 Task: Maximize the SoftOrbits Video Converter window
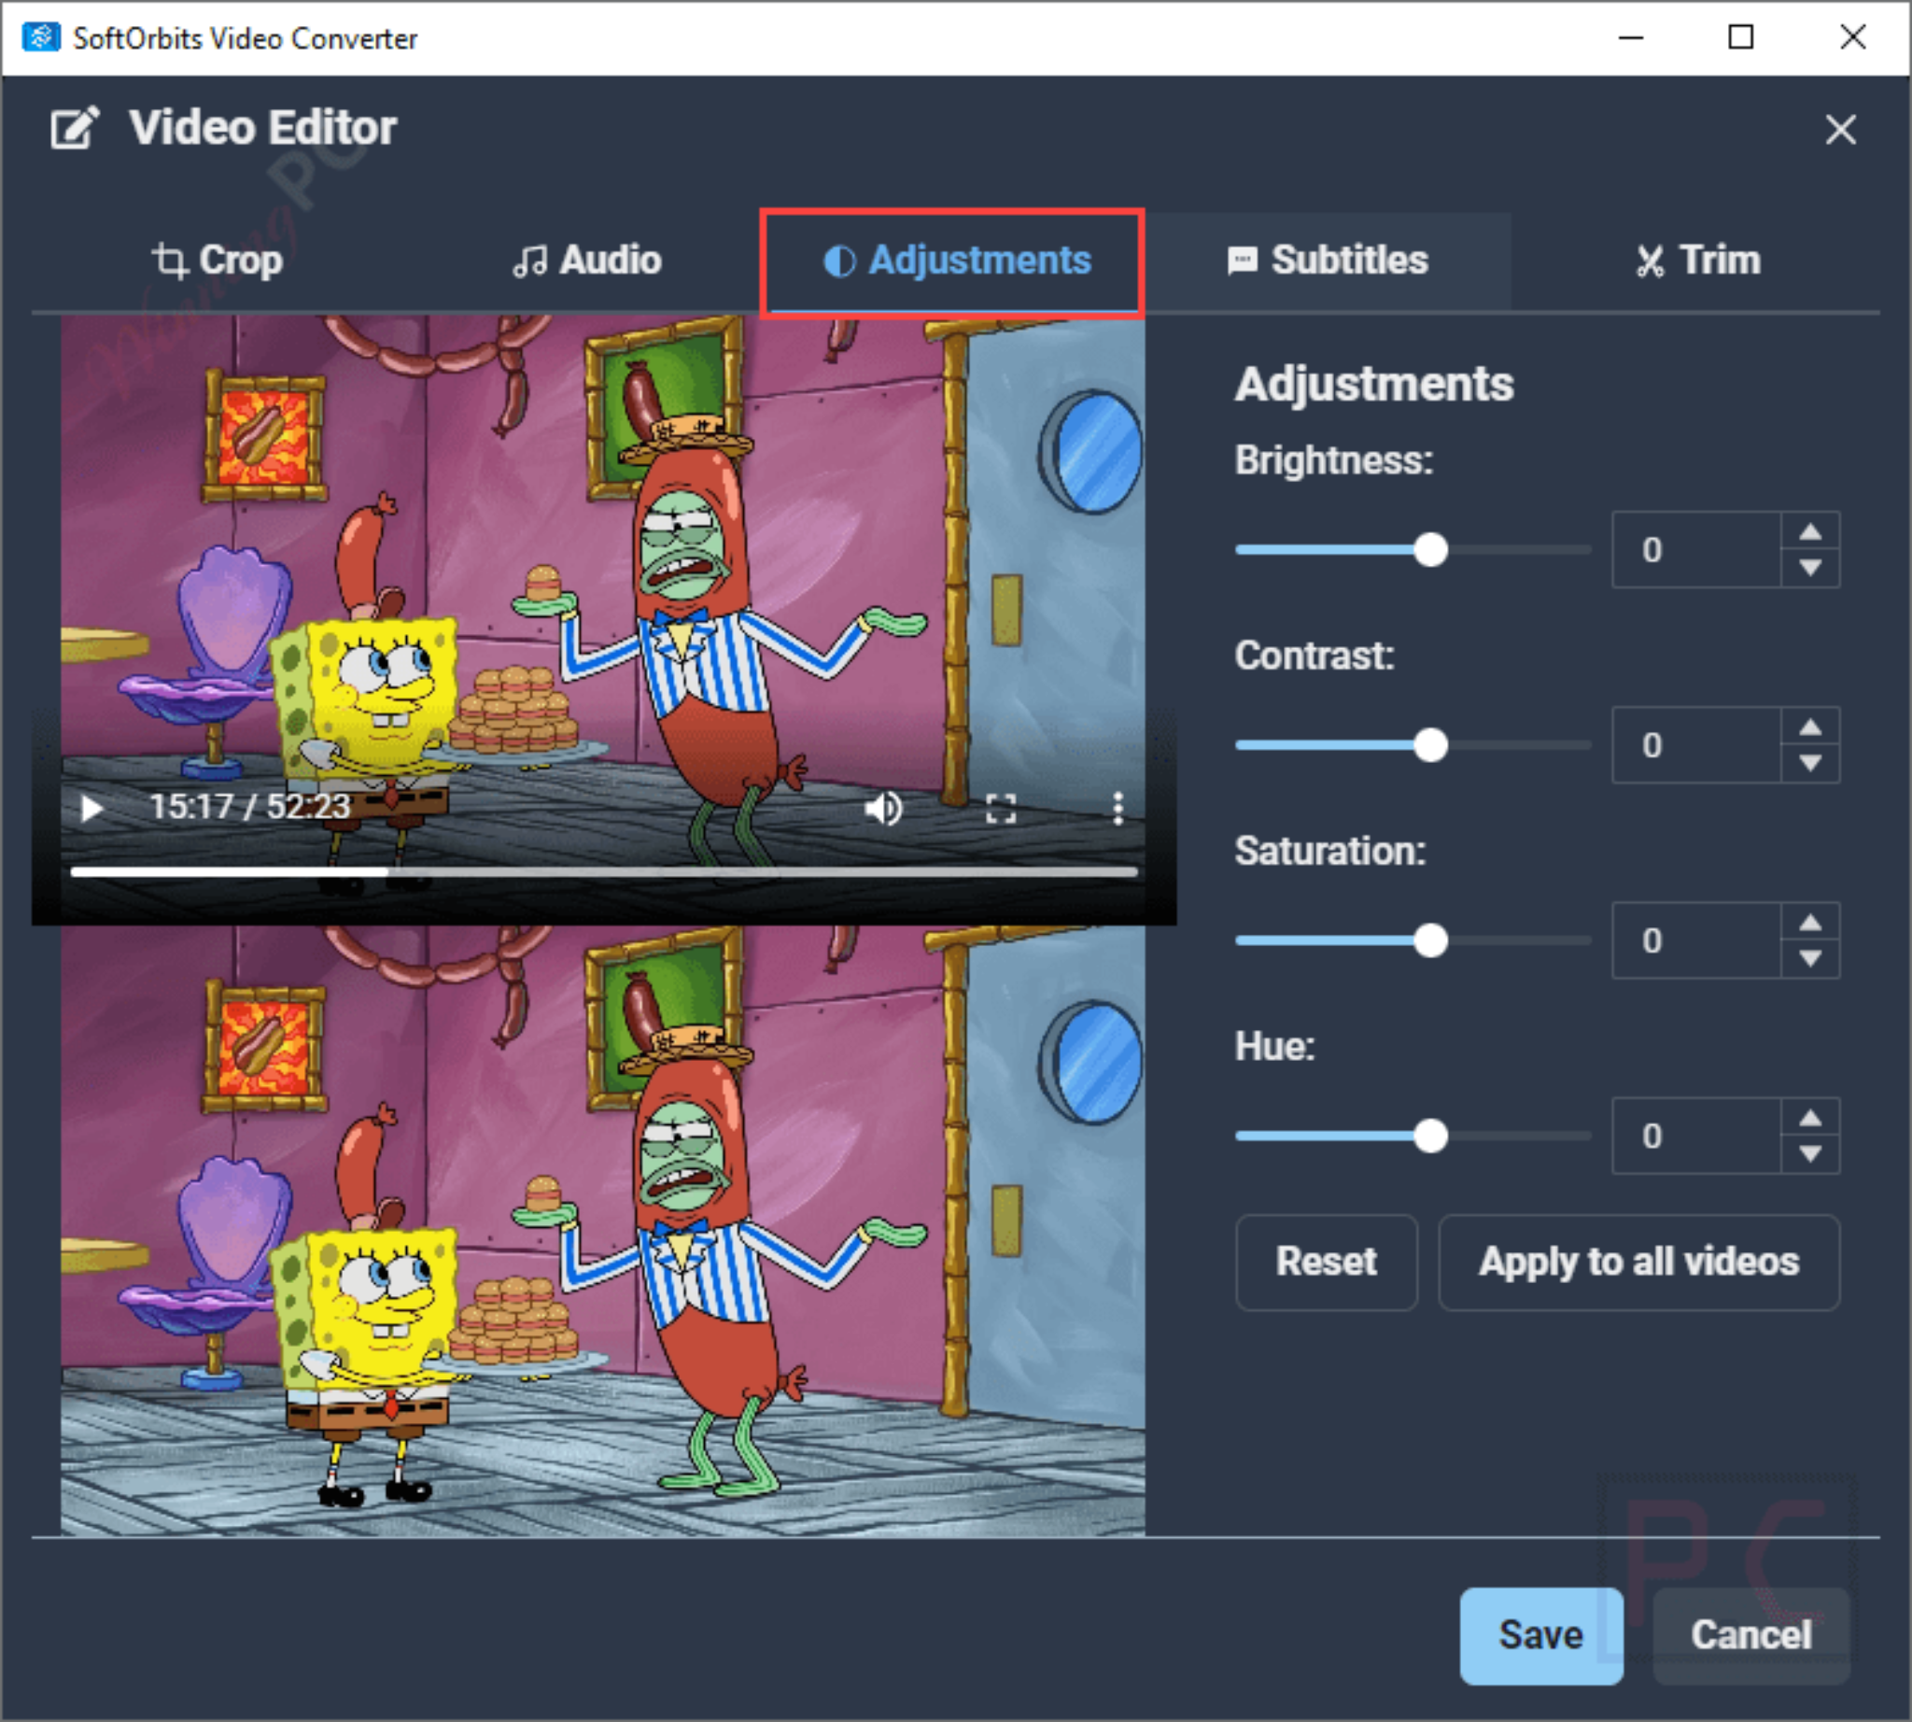[x=1741, y=38]
